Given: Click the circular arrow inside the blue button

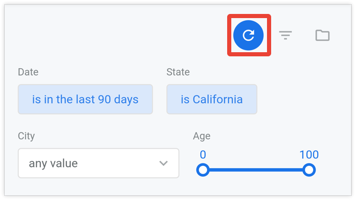Looking at the screenshot, I should click(x=248, y=35).
